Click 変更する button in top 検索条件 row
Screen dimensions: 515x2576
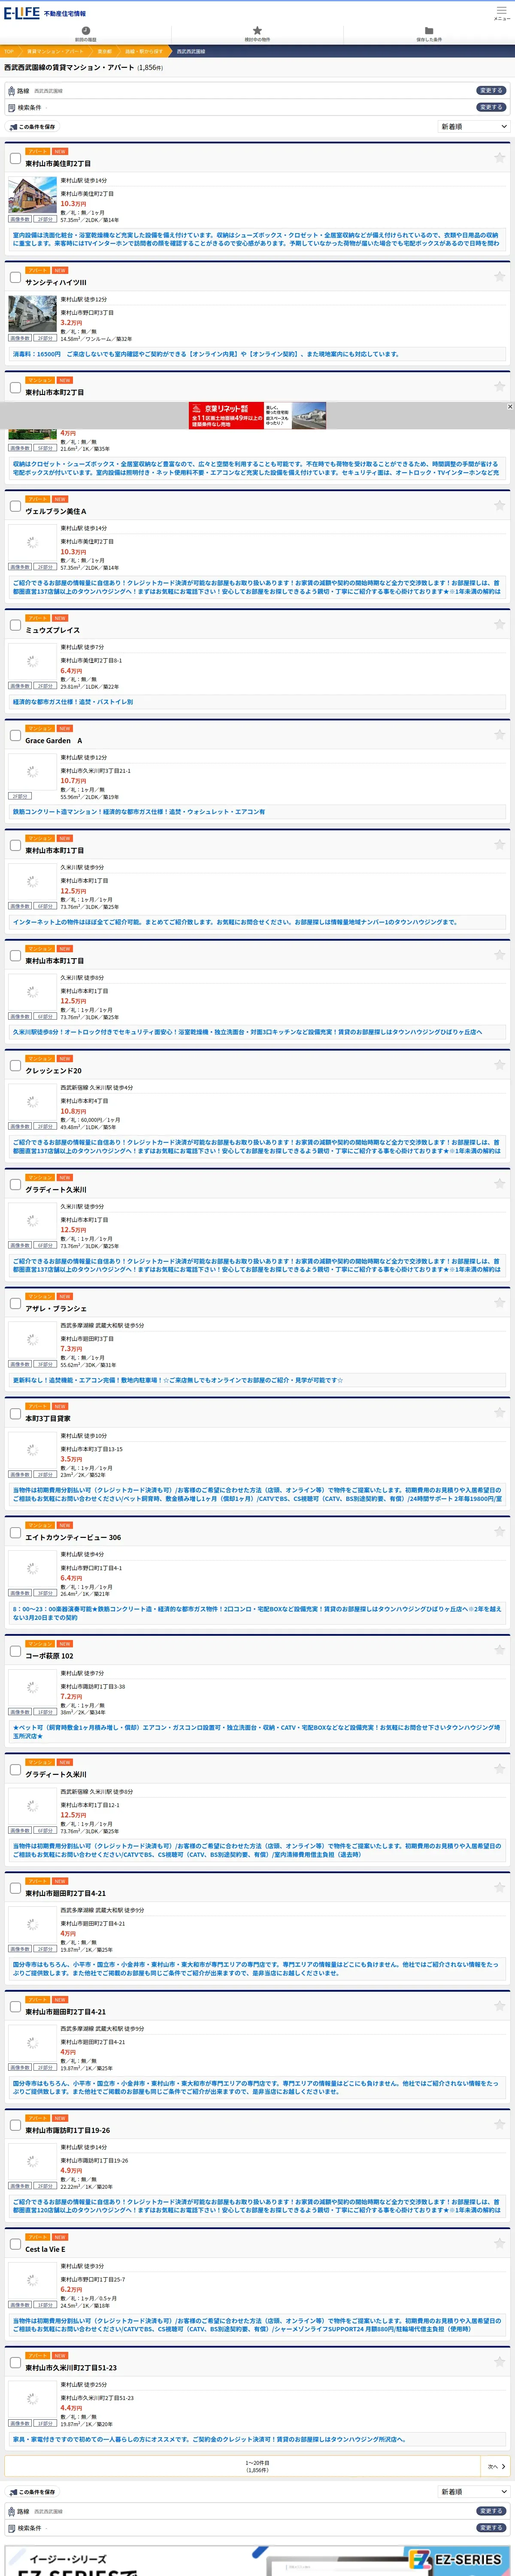(x=490, y=107)
